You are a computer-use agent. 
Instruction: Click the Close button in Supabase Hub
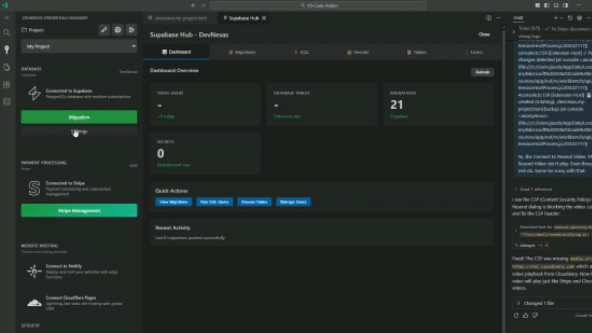click(484, 34)
